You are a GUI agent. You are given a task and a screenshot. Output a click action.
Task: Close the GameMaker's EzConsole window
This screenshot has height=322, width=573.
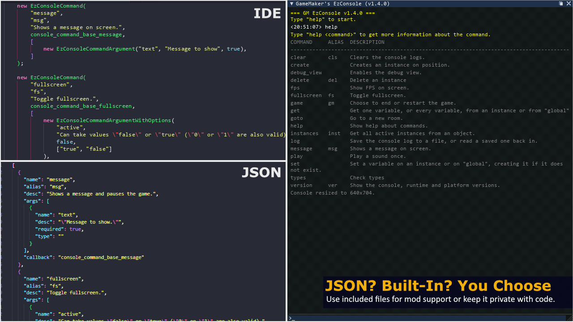pos(569,4)
